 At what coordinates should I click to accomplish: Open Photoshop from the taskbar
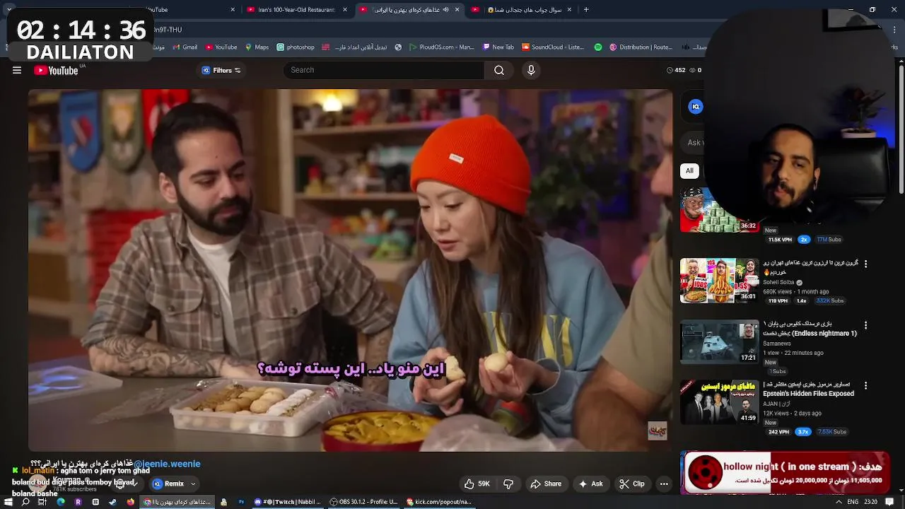tap(241, 502)
